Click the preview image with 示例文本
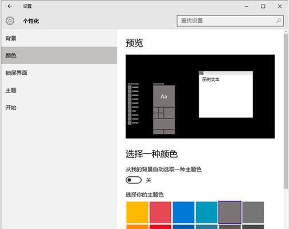 click(200, 97)
